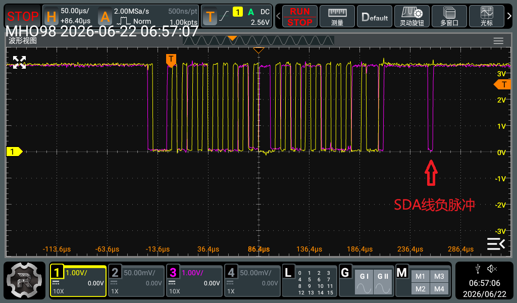Select the G I generator output
The width and height of the screenshot is (517, 303).
pos(364,282)
